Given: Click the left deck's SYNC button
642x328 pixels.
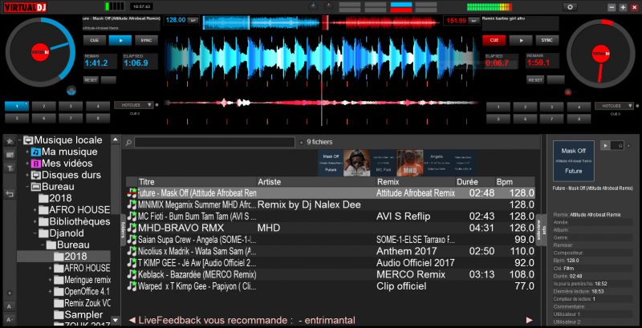Looking at the screenshot, I should [146, 40].
